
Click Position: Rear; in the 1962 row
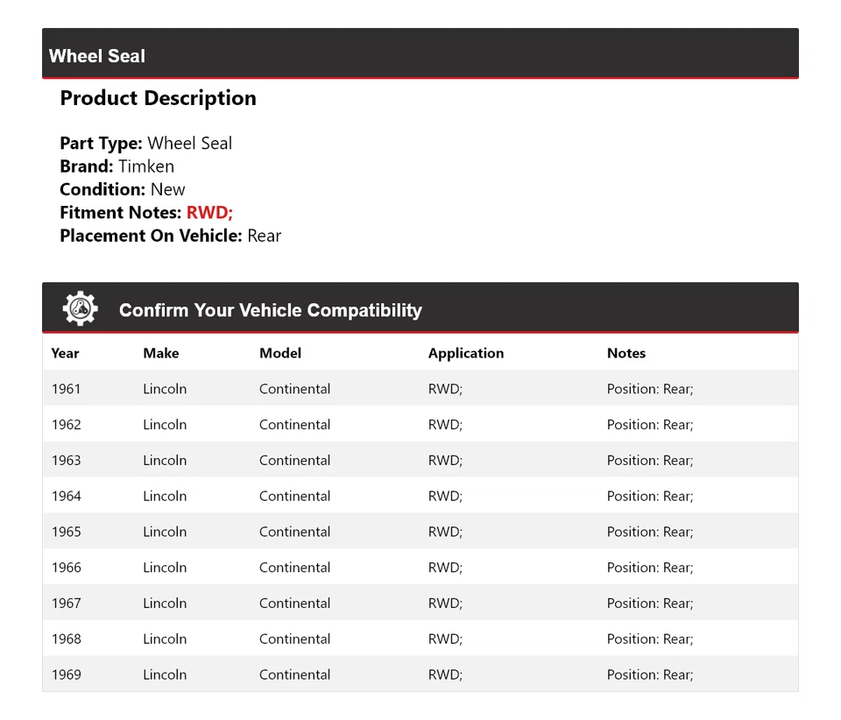649,425
